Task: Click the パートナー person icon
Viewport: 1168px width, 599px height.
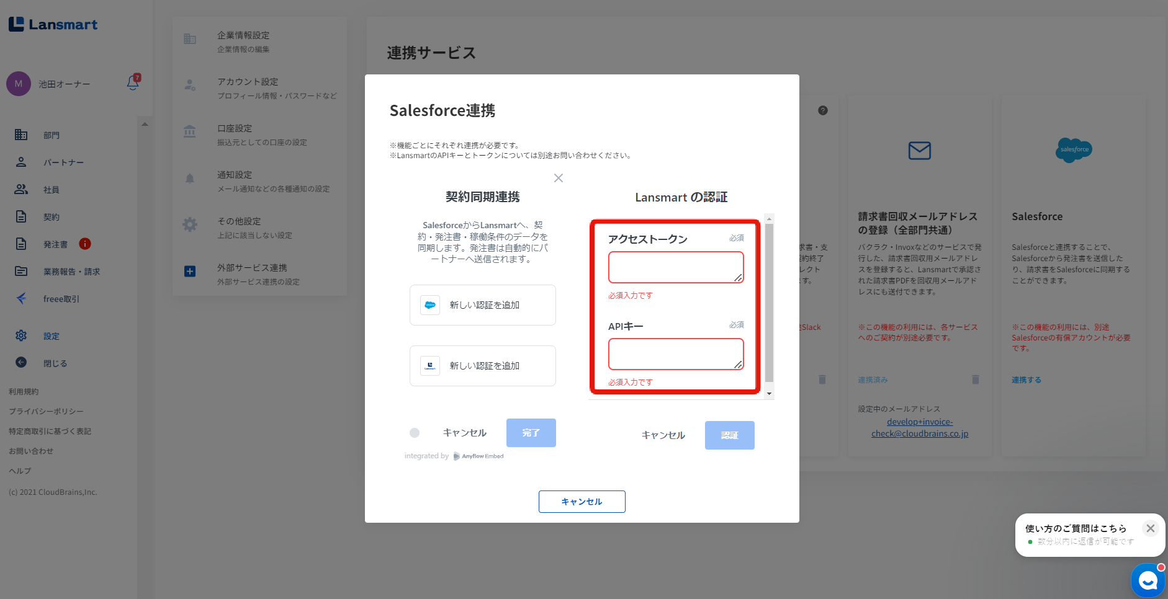Action: (21, 162)
